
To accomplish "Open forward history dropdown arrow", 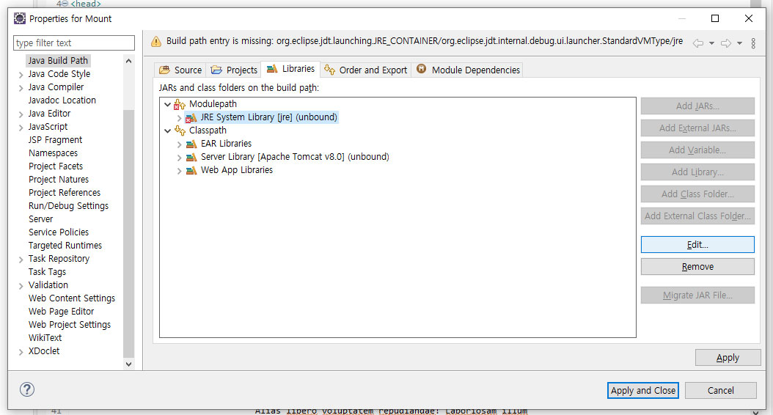I will click(739, 43).
